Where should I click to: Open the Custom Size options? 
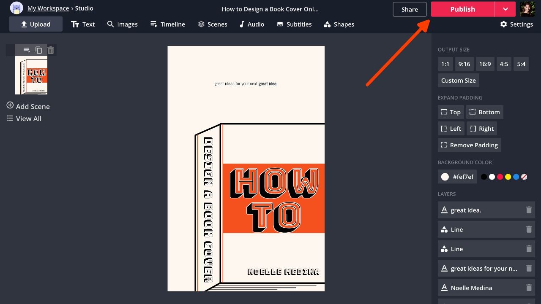[458, 81]
